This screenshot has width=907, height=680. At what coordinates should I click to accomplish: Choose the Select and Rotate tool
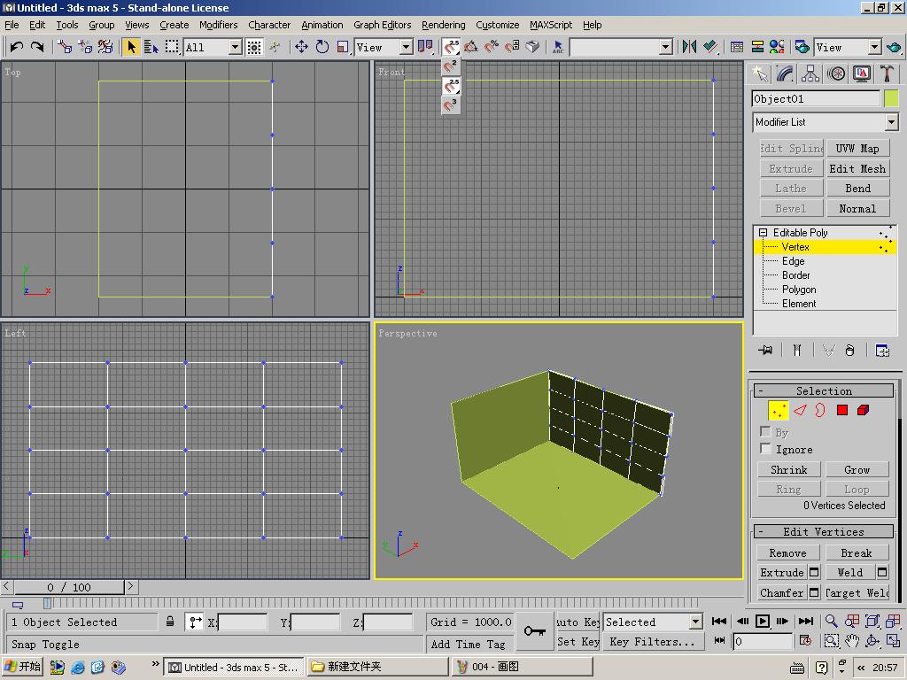pos(322,47)
